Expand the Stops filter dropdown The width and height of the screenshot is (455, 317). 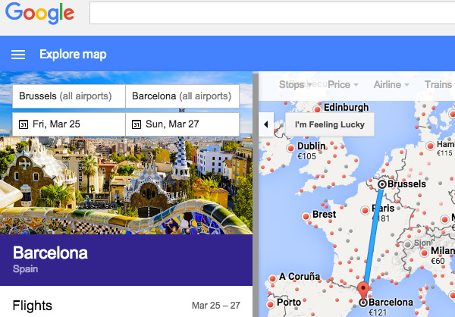pos(295,84)
